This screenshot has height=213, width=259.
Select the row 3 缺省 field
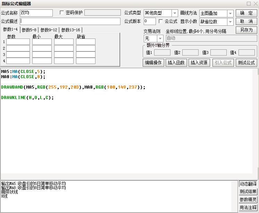click(86, 55)
